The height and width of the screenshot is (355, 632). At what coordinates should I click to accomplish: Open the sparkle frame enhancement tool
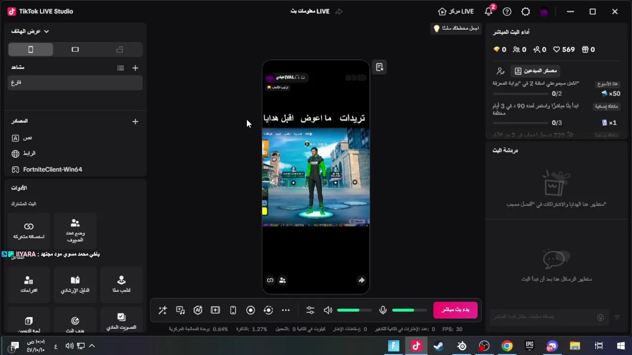(215, 310)
